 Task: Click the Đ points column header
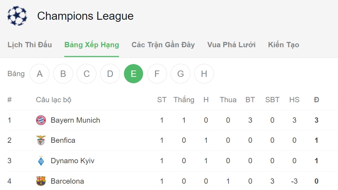click(x=316, y=100)
